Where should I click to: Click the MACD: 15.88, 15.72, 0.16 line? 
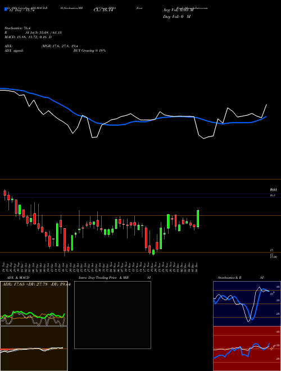coord(28,37)
